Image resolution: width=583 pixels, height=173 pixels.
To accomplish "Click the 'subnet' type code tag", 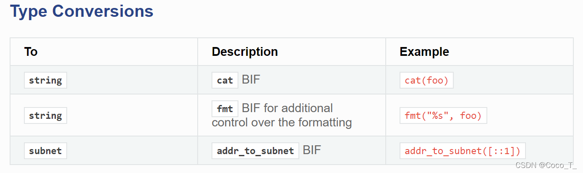I will 45,151.
